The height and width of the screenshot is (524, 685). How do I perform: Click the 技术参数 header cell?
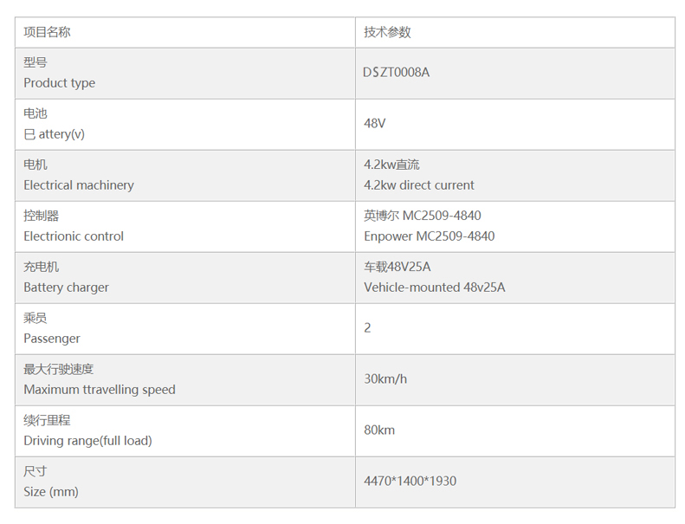point(387,32)
